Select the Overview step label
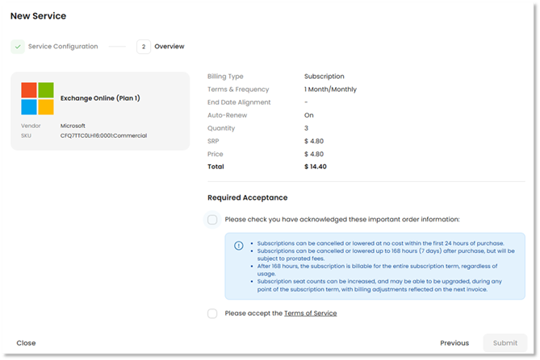The height and width of the screenshot is (360, 540). 169,47
